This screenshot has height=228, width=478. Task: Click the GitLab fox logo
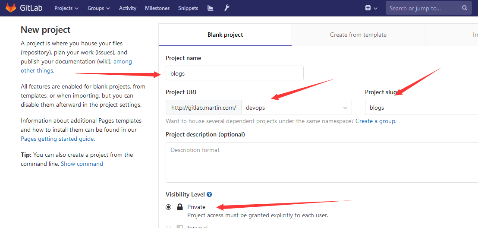coord(10,8)
